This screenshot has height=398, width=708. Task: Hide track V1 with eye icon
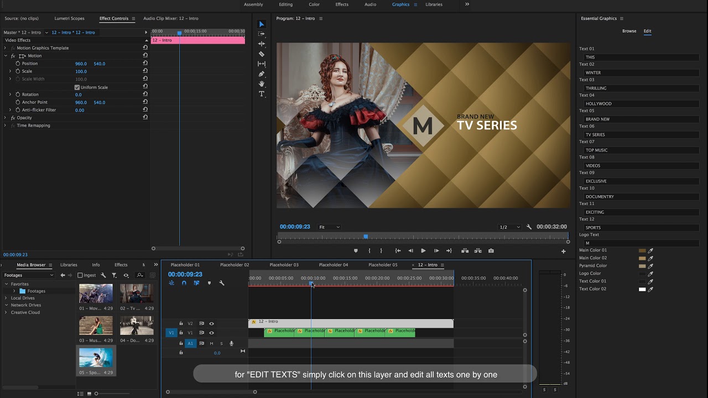[x=211, y=333]
